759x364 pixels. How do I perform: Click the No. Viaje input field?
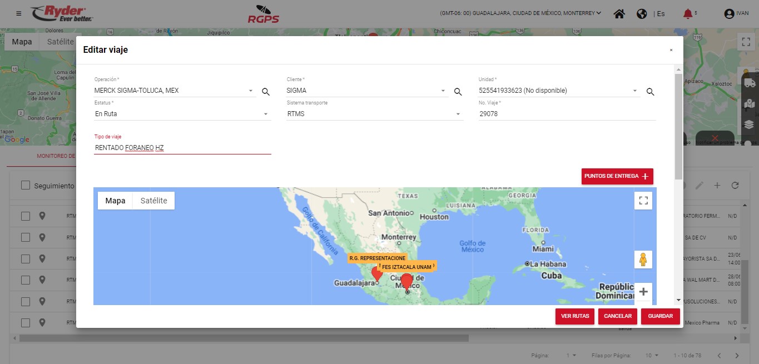[x=567, y=114]
